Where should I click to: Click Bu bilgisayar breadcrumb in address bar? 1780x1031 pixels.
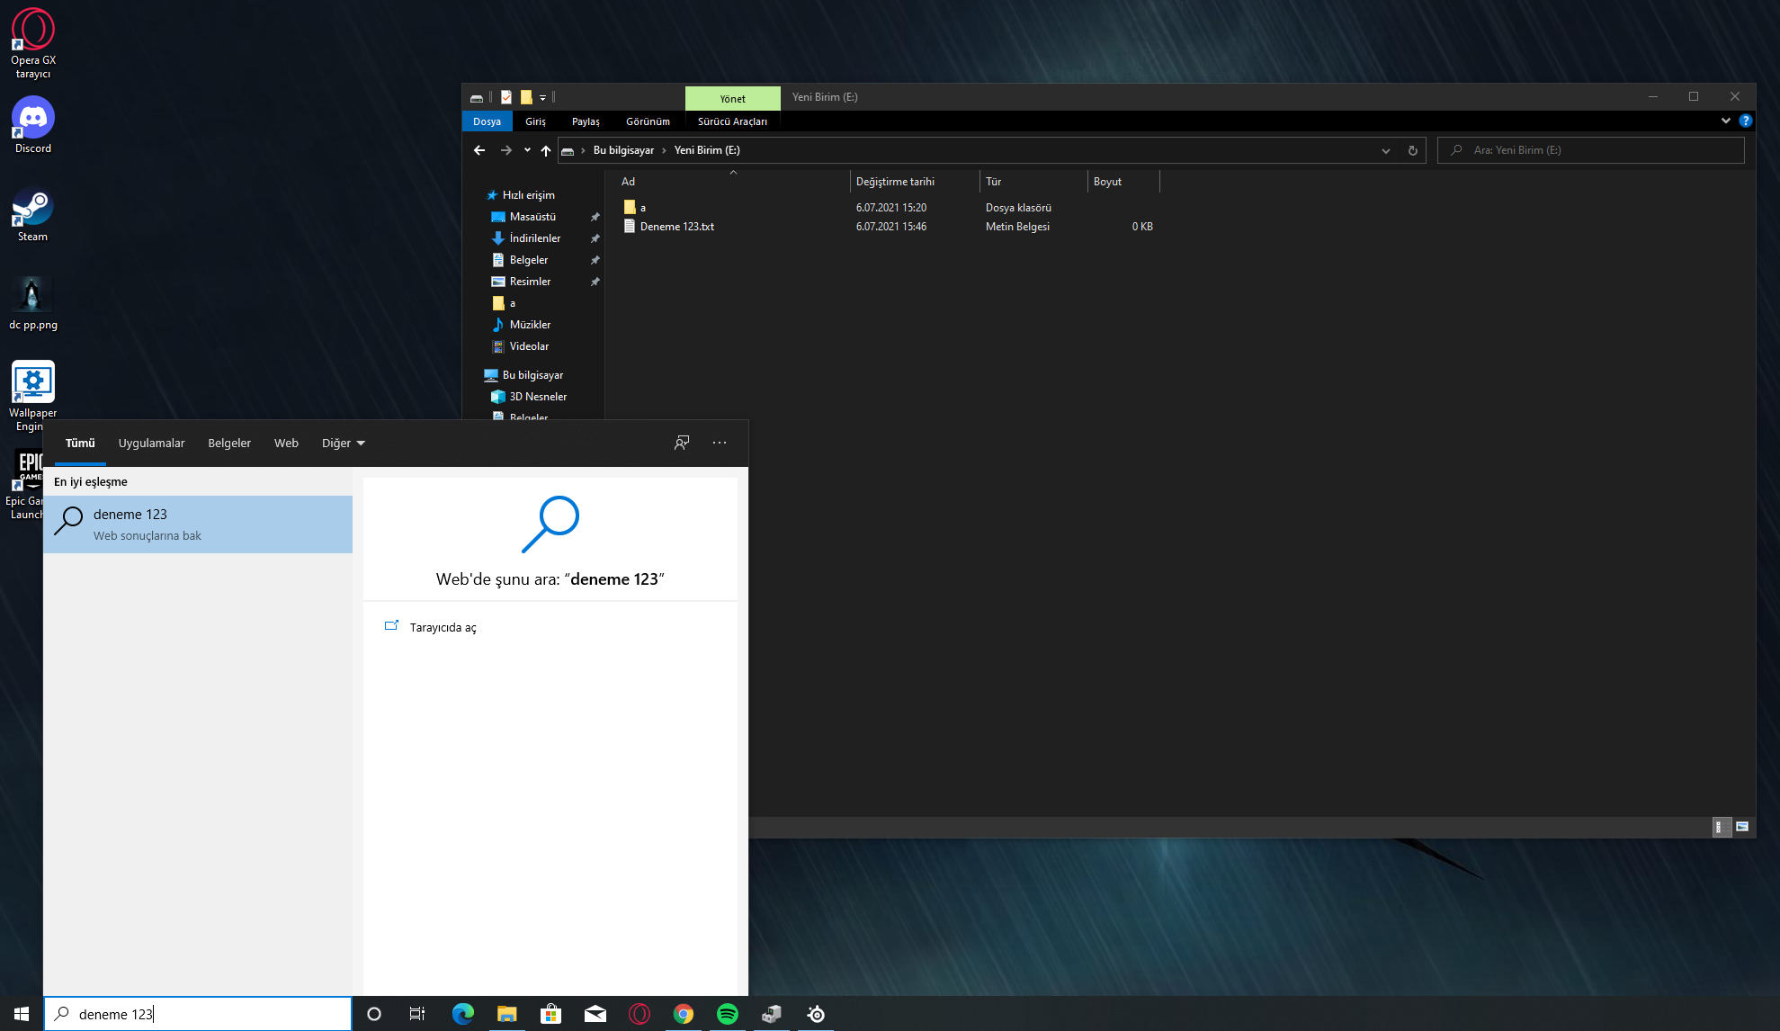click(623, 150)
